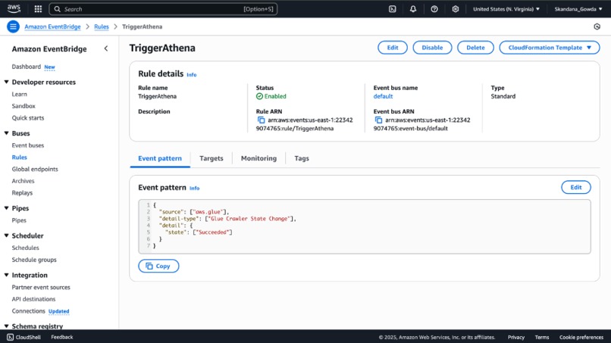Open Archives in sidebar

23,181
